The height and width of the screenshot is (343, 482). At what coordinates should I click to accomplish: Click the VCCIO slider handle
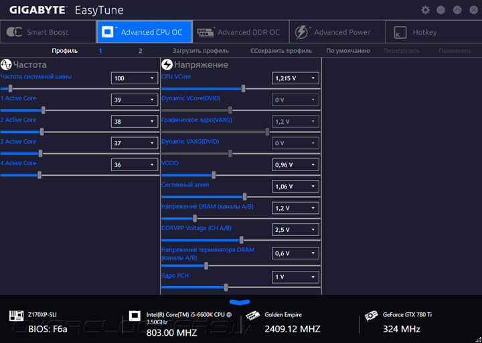tap(214, 175)
